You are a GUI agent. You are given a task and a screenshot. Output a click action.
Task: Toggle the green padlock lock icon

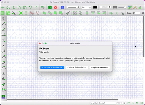[x=140, y=8]
